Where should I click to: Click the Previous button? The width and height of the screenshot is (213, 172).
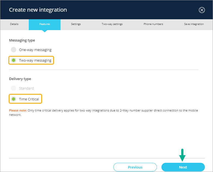135,167
